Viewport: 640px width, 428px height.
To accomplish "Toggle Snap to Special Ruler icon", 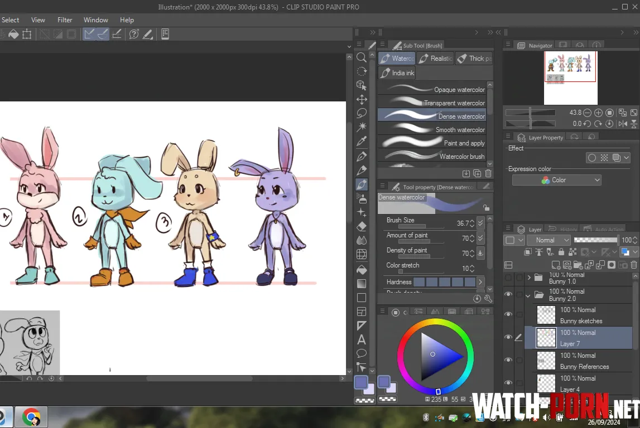I will point(103,34).
